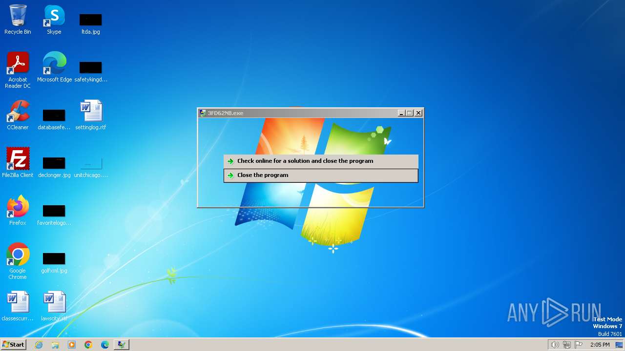Image resolution: width=625 pixels, height=351 pixels.
Task: Select the declonger.jpg desktop file
Action: click(54, 167)
